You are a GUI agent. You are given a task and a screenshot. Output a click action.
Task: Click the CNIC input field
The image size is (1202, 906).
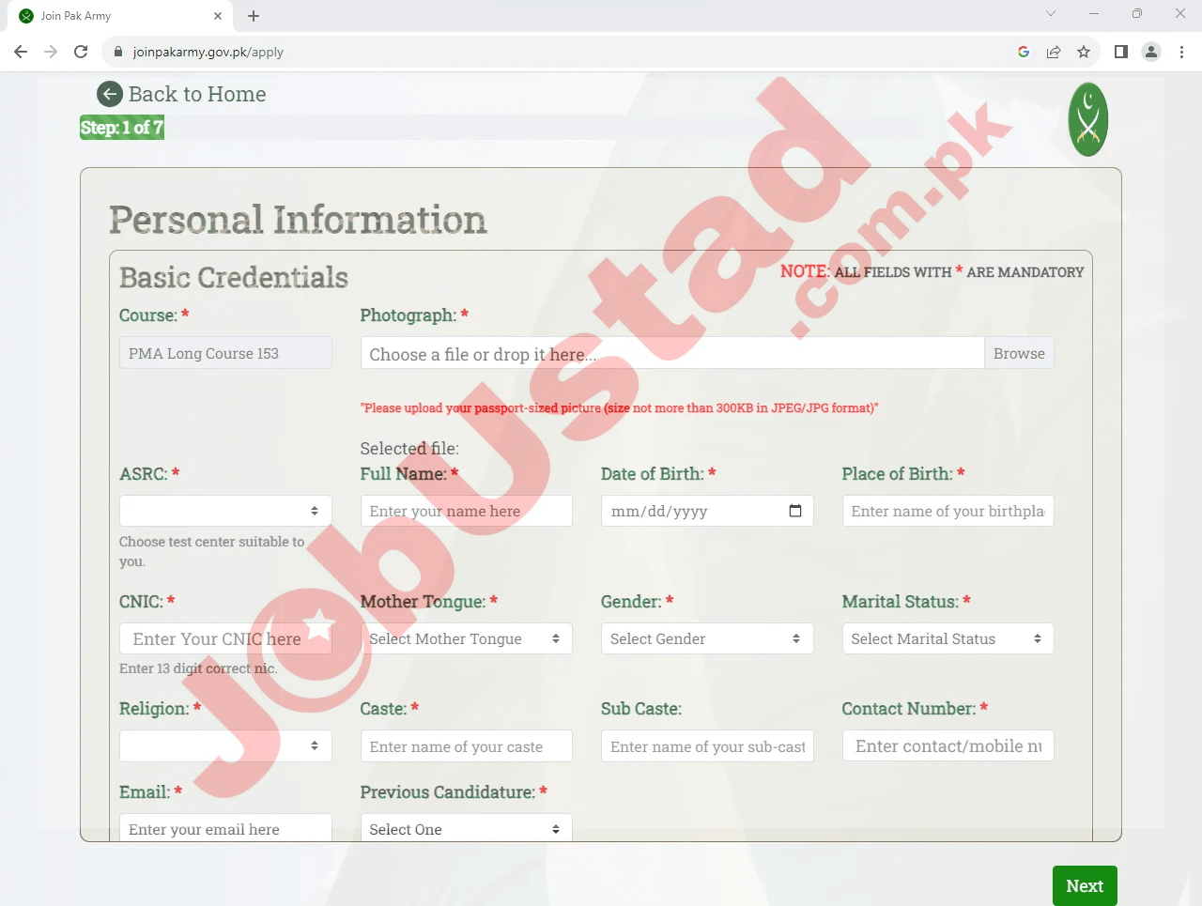225,638
